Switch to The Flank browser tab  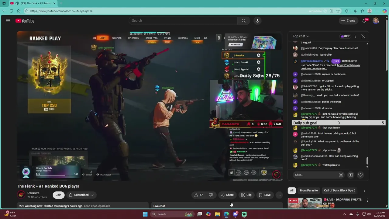coord(33,3)
